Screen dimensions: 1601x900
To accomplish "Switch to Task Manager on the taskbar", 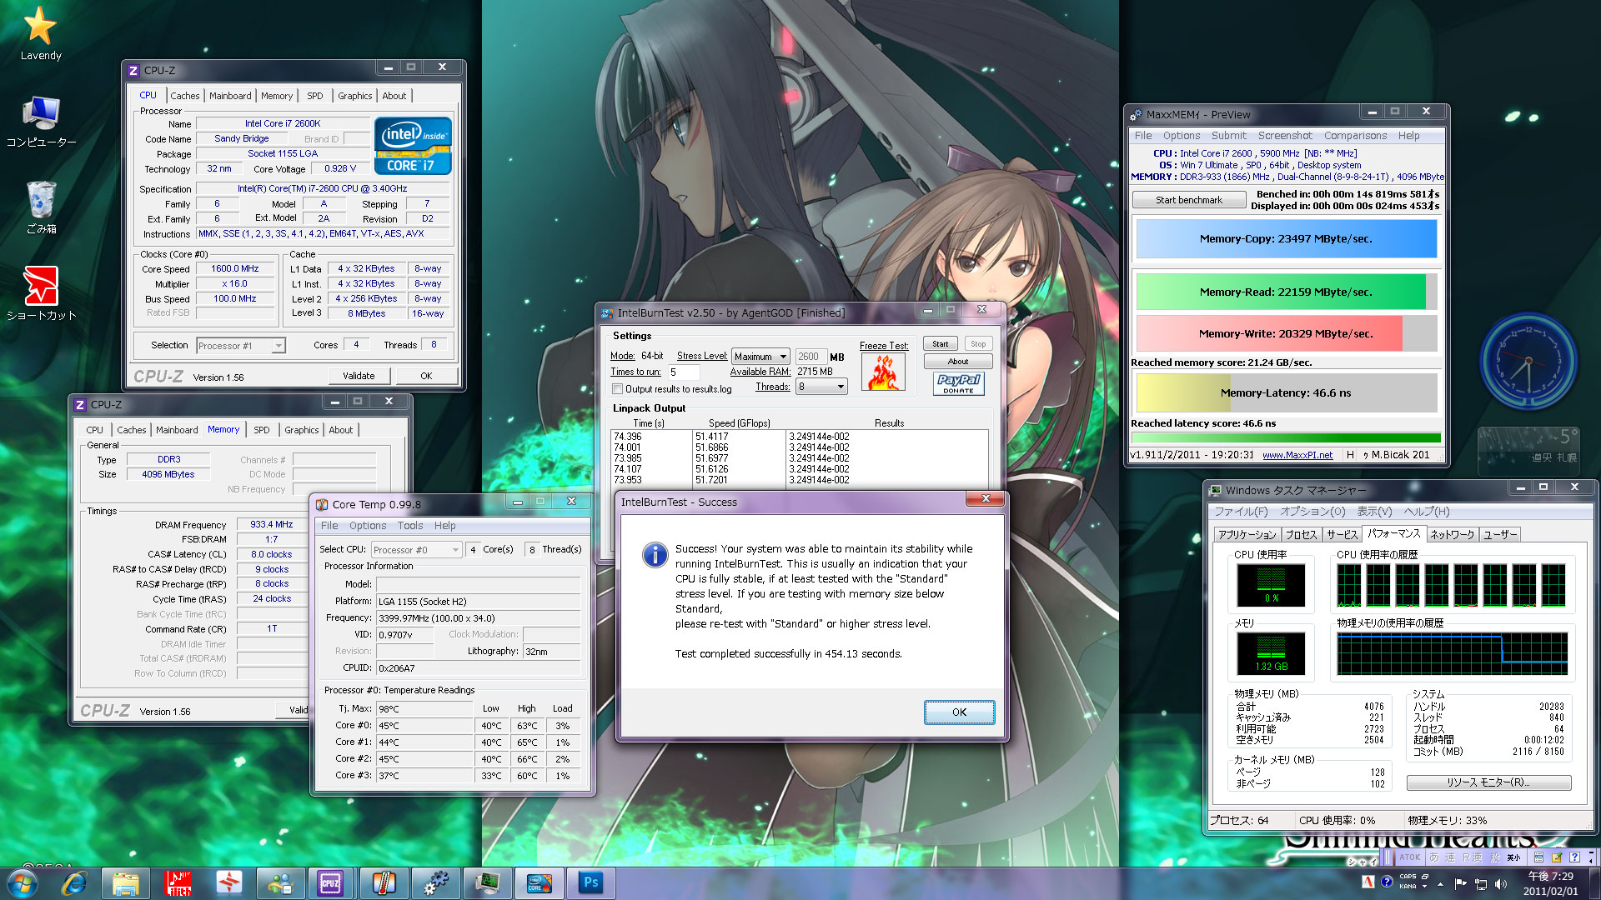I will [x=487, y=882].
